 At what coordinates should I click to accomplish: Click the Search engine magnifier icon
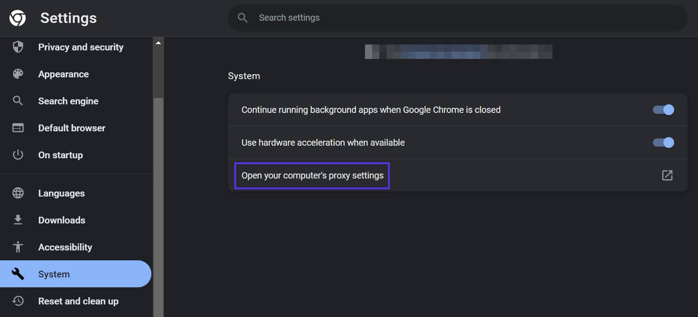[x=18, y=101]
